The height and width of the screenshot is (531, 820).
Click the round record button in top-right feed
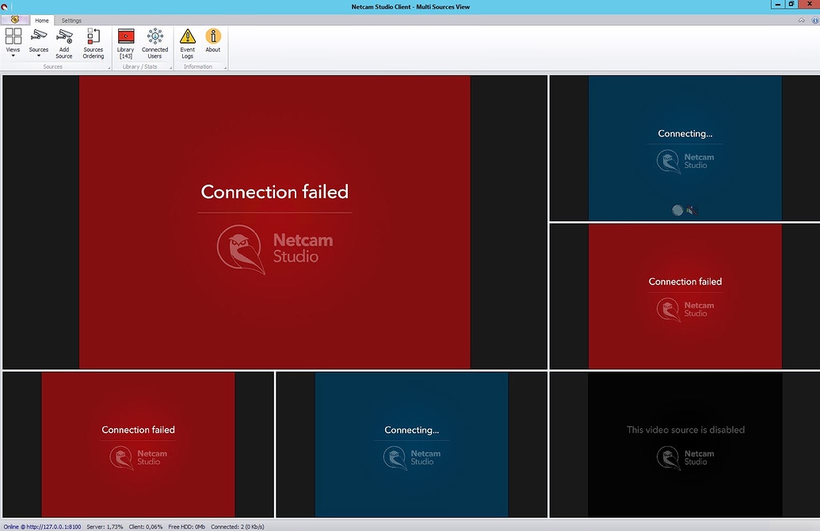[x=677, y=210]
